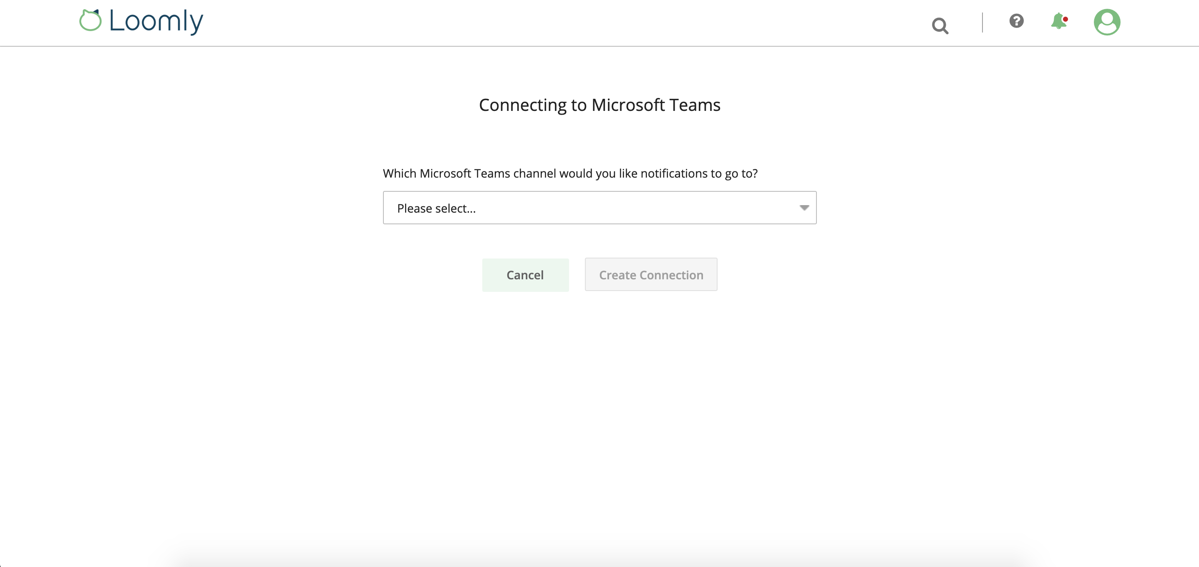Click the divider area between search and help icons
1199x567 pixels.
click(x=982, y=23)
